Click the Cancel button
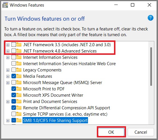 tap(141, 132)
